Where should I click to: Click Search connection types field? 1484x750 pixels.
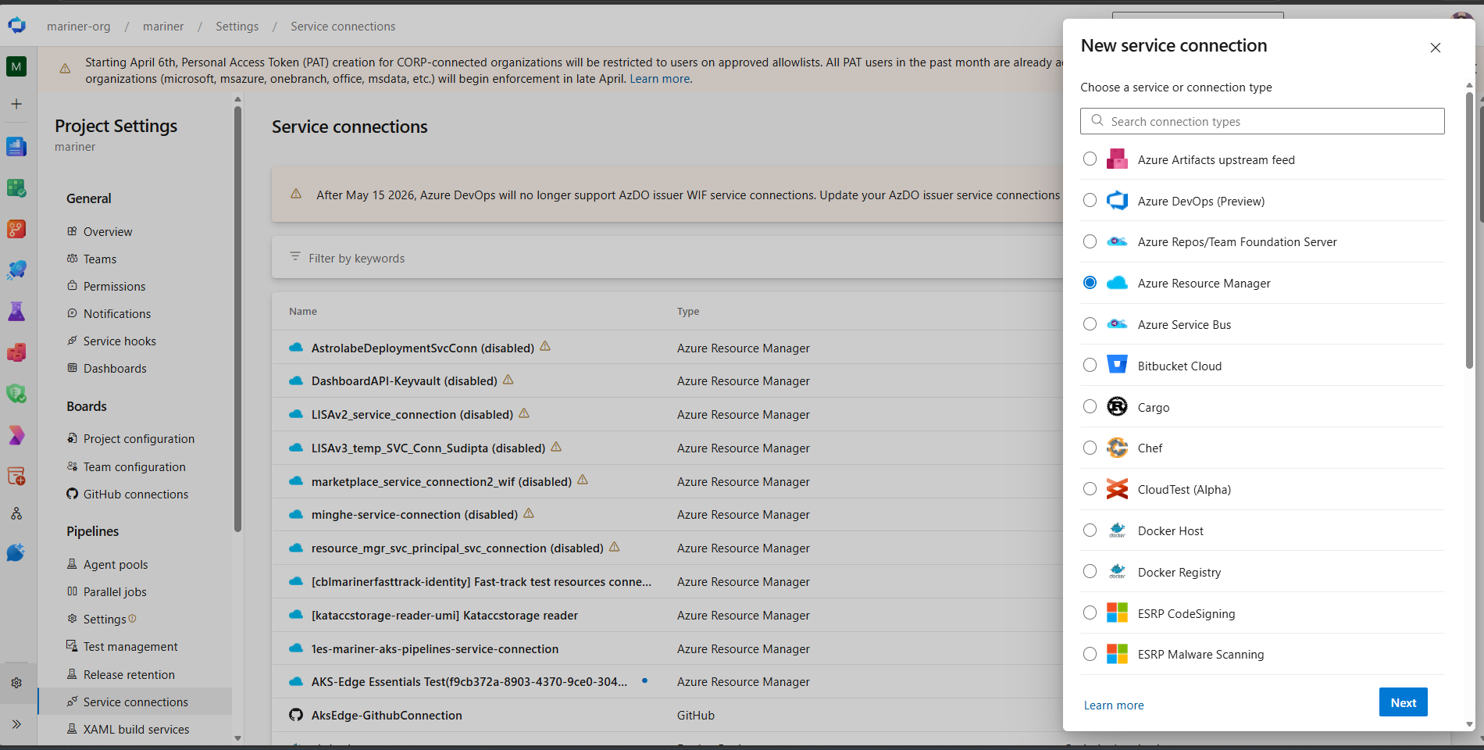pyautogui.click(x=1262, y=121)
